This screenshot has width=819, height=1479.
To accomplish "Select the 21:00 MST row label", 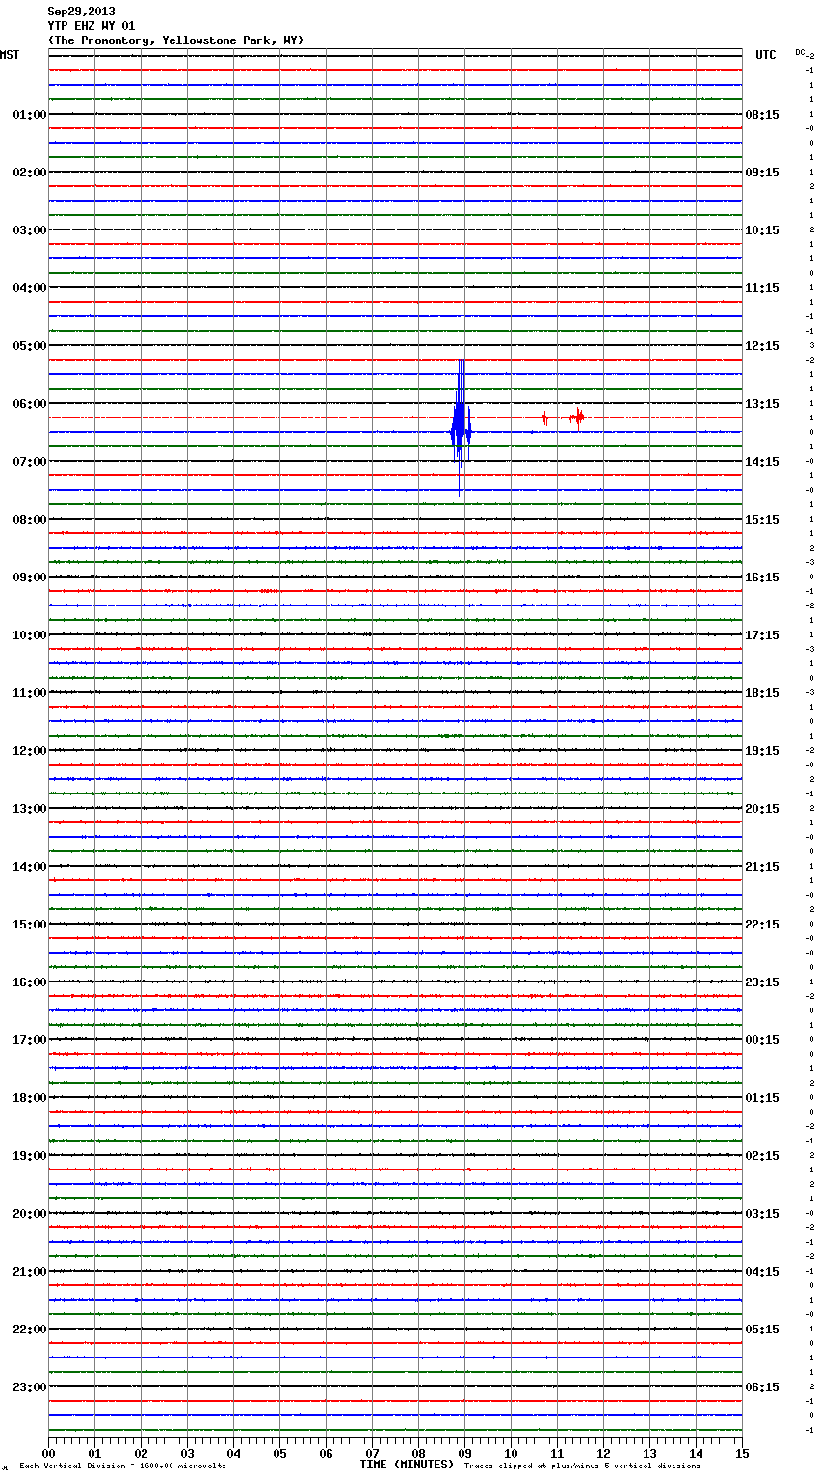I will (30, 1272).
